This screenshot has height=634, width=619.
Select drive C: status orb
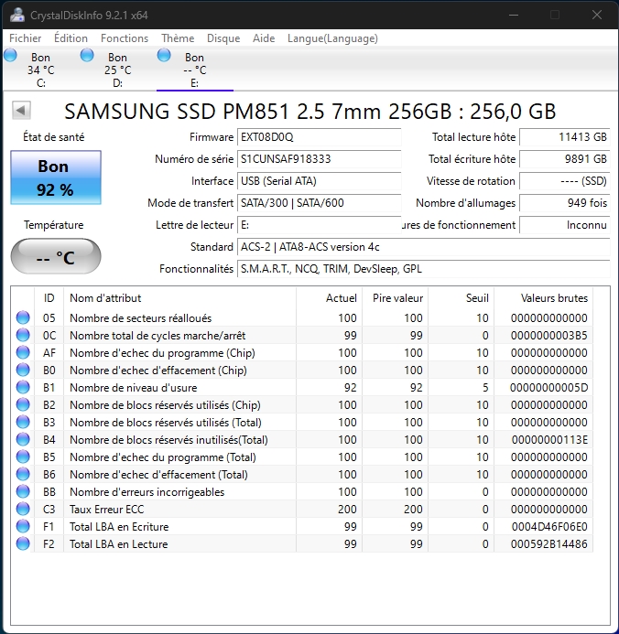tap(11, 57)
